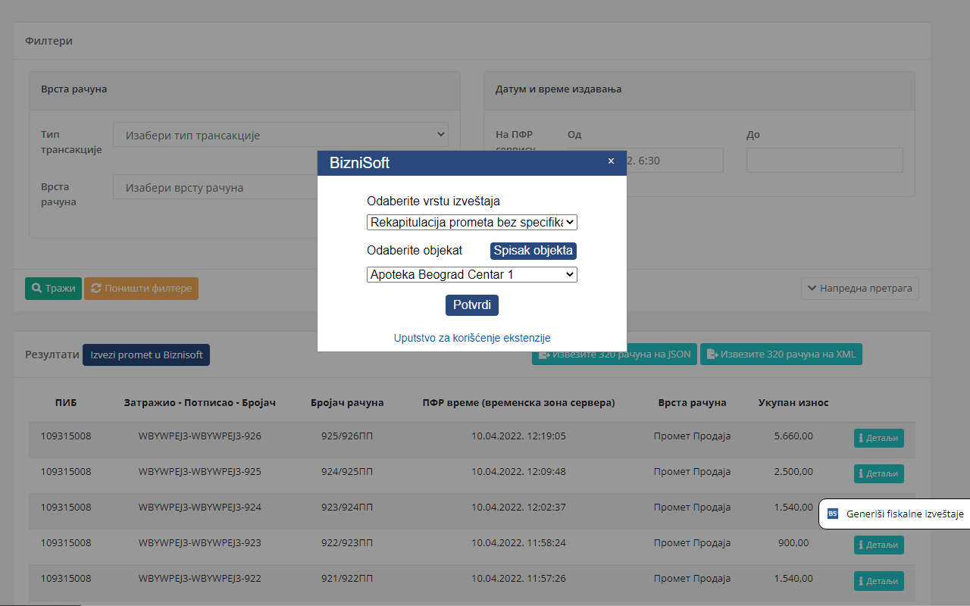
Task: Select Generiši fiskalne izveštaje menu entry
Action: (x=902, y=514)
